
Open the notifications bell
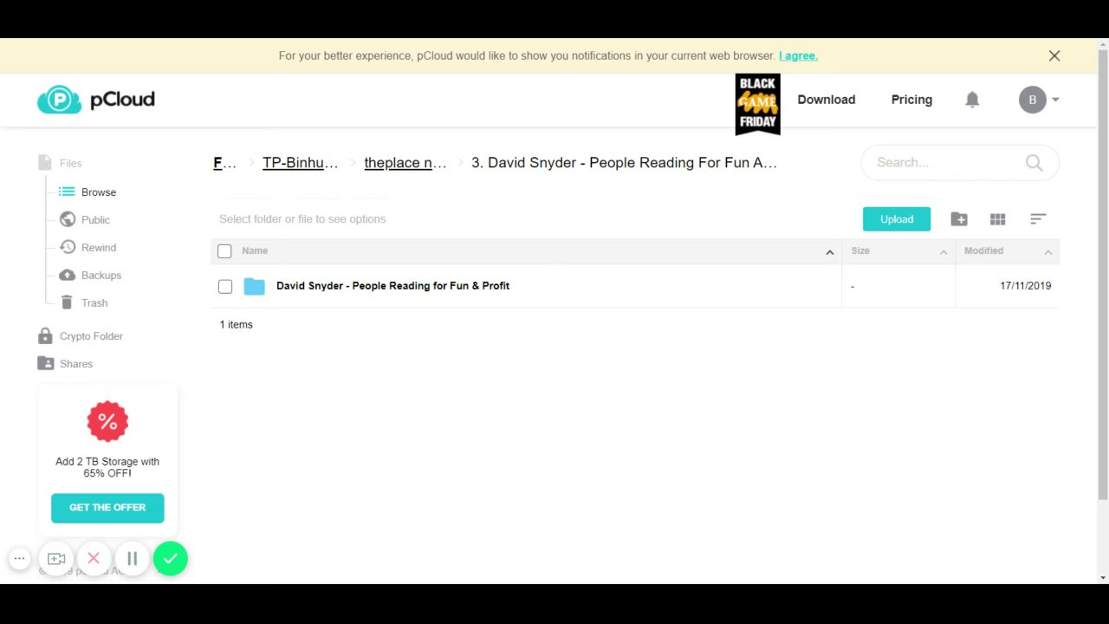[x=972, y=100]
